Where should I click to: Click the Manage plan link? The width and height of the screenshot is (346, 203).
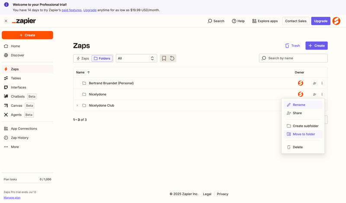[12, 197]
